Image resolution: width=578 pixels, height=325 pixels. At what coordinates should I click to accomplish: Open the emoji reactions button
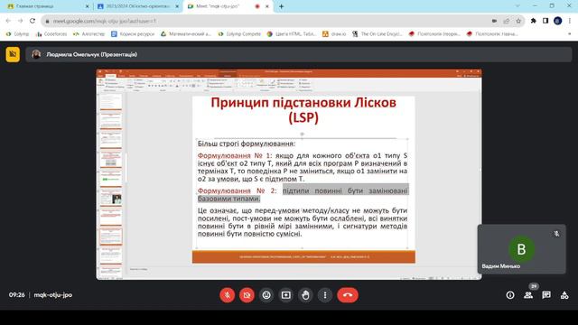[x=266, y=295]
